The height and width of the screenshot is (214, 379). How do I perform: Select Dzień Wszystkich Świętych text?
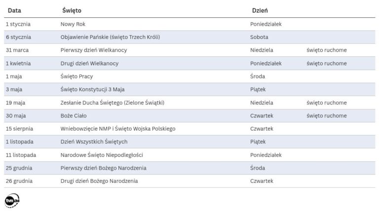[94, 142]
